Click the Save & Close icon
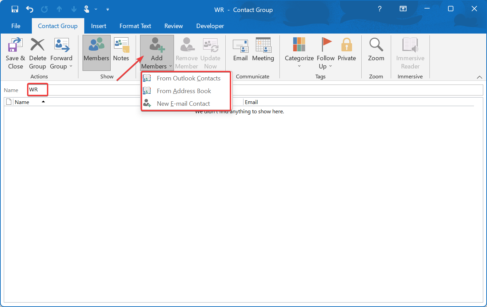The height and width of the screenshot is (307, 487). point(15,45)
